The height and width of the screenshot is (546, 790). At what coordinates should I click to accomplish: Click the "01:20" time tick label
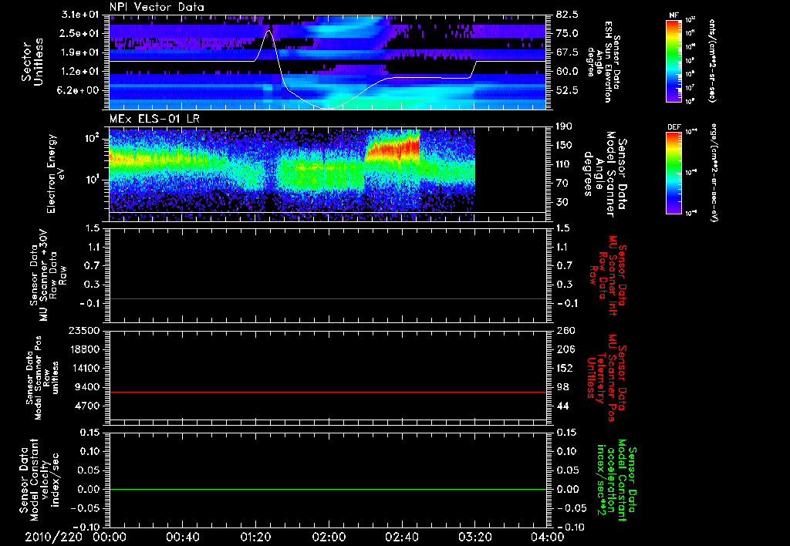[x=255, y=537]
